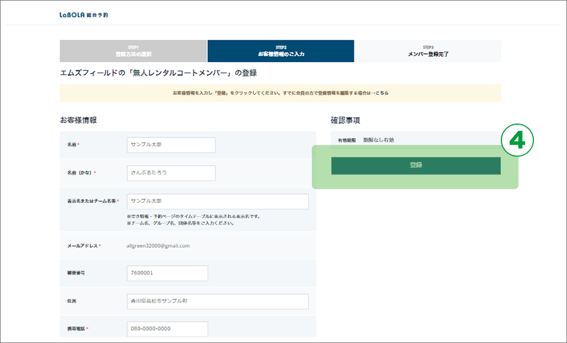Image resolution: width=567 pixels, height=343 pixels.
Task: Open the STEP3 メンバー登録完了 tab
Action: [428, 51]
